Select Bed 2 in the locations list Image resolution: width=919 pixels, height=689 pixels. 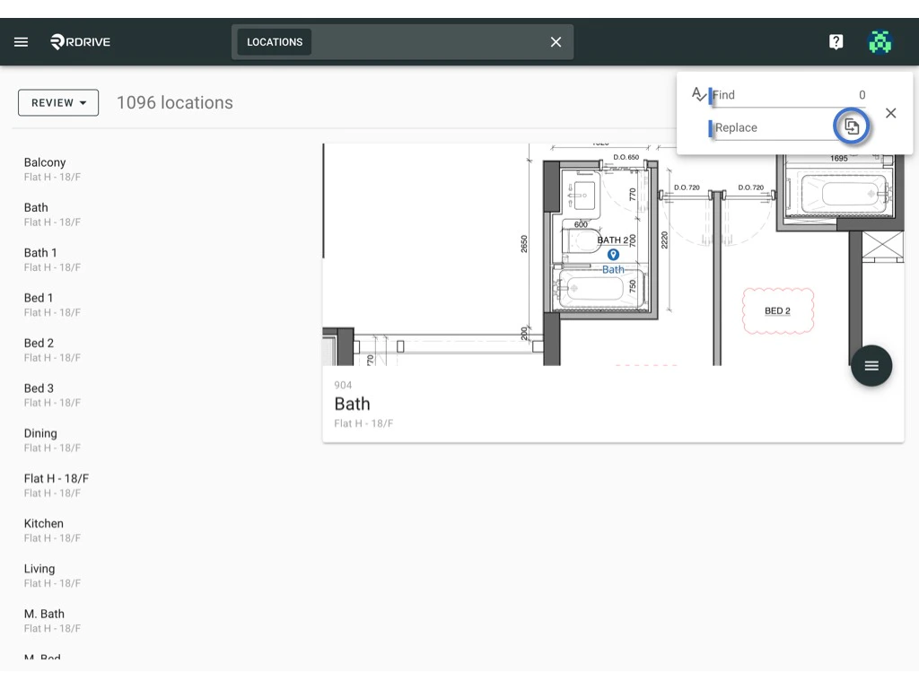pyautogui.click(x=52, y=349)
